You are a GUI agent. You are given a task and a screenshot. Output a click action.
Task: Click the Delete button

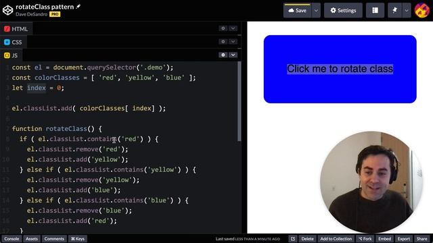click(x=307, y=238)
